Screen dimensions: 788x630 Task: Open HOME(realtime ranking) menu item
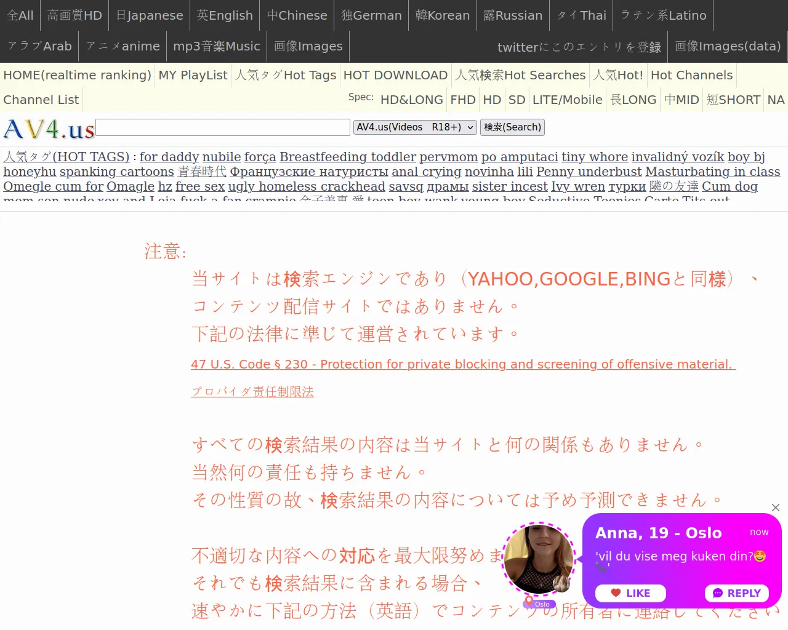[x=77, y=75]
